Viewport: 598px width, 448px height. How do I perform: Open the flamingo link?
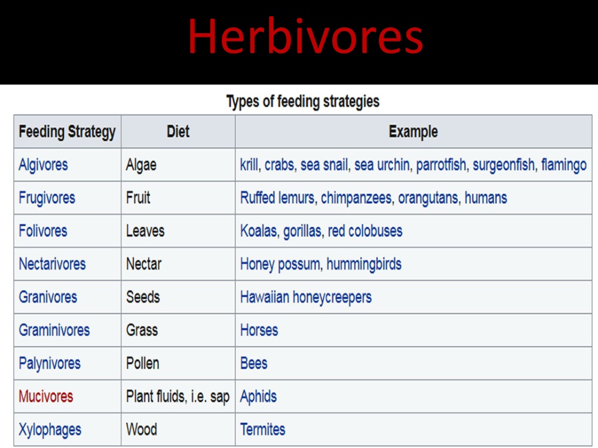tap(564, 165)
